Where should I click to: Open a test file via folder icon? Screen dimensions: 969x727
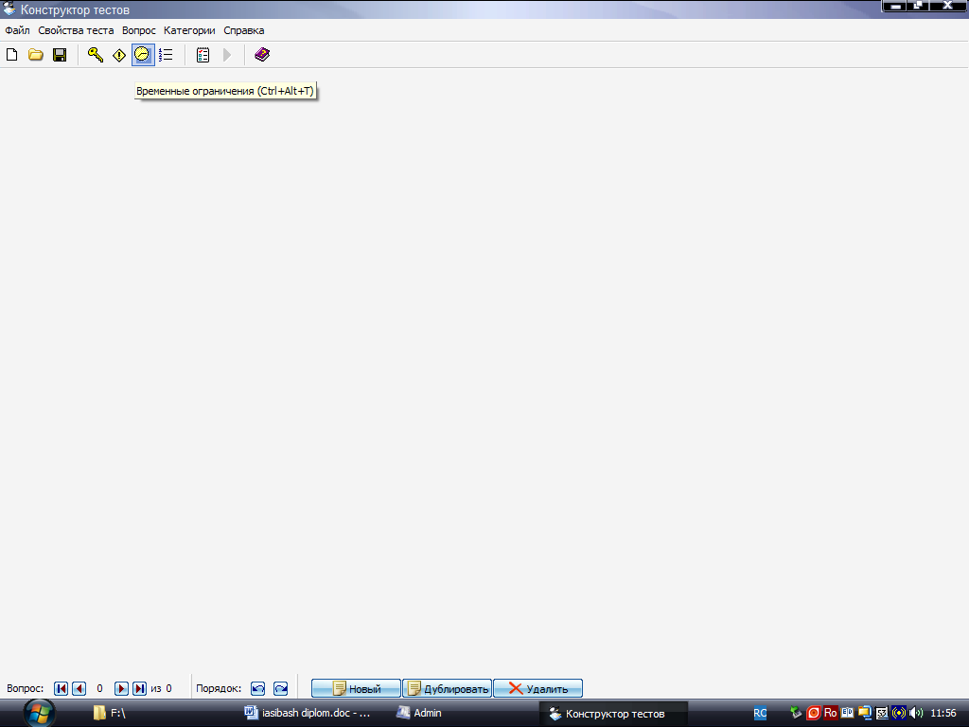click(x=36, y=55)
